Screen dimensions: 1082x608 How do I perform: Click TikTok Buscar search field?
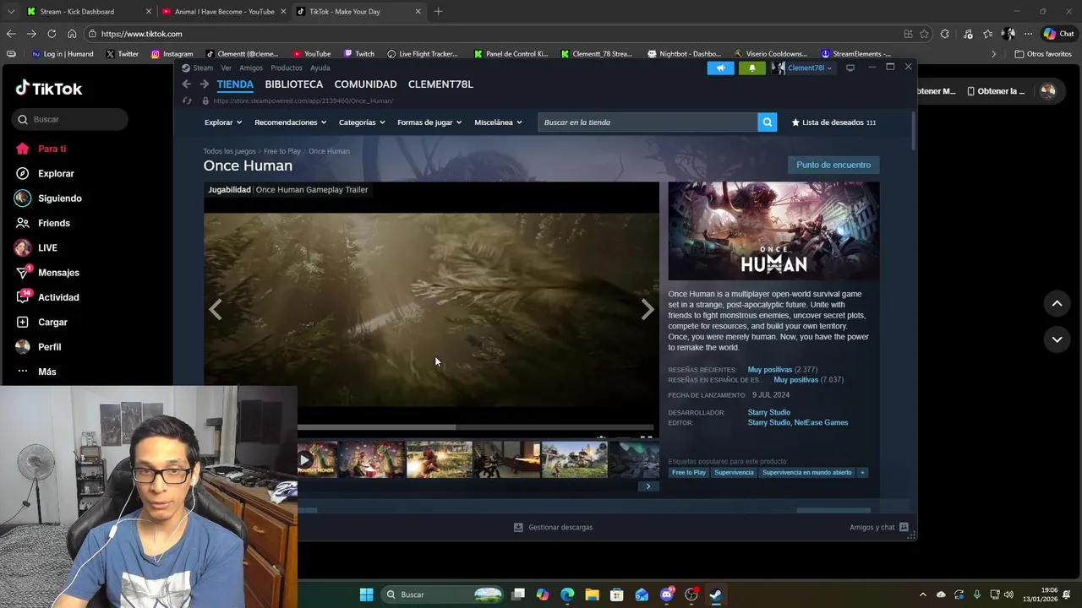tap(70, 119)
